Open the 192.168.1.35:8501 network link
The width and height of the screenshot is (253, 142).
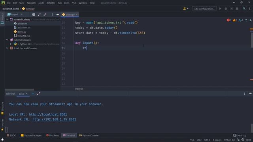(x=54, y=119)
